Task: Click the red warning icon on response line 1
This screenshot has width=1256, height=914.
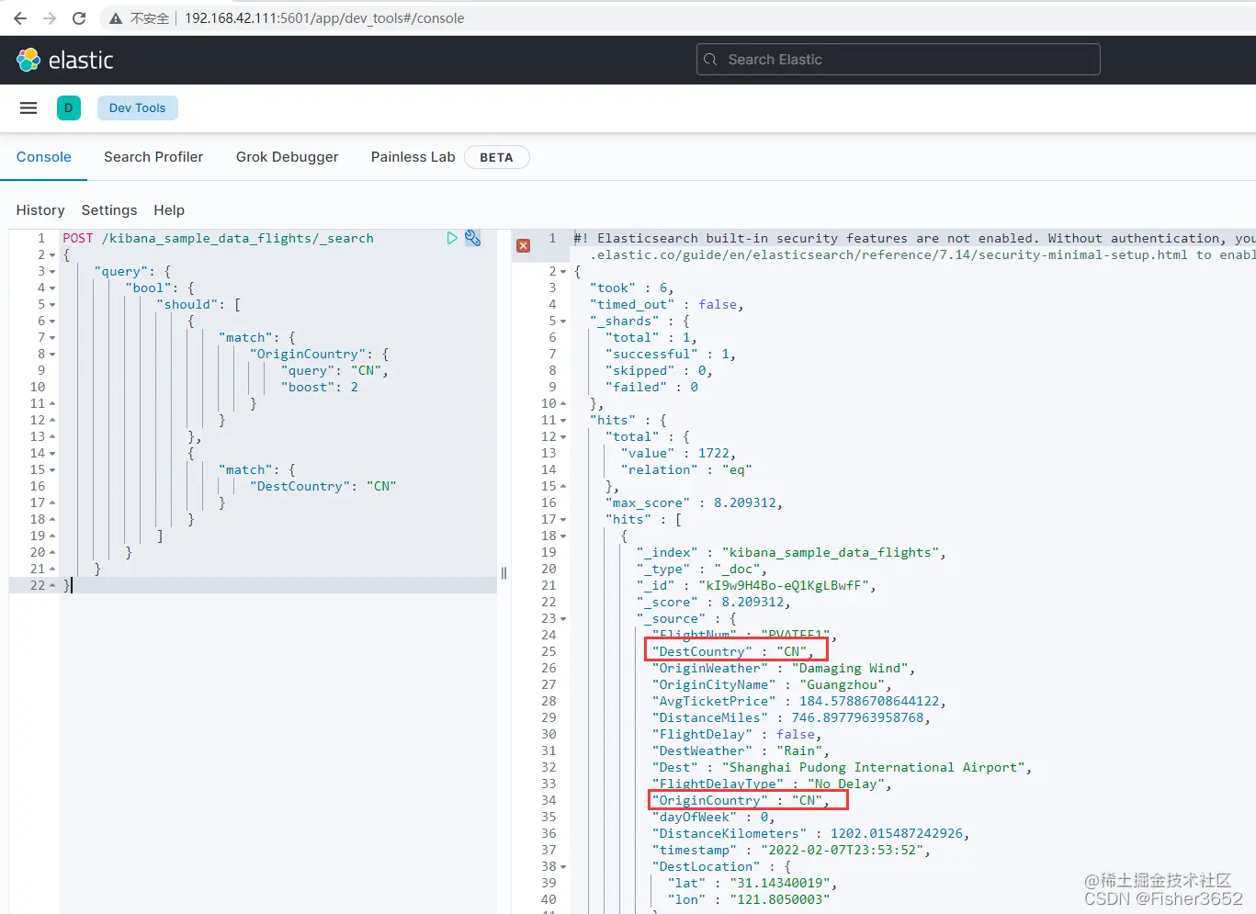Action: point(524,246)
